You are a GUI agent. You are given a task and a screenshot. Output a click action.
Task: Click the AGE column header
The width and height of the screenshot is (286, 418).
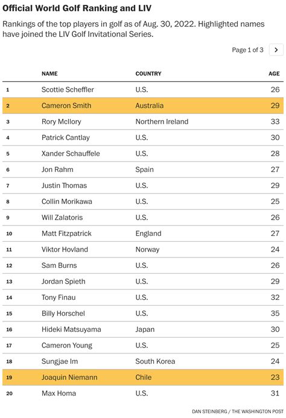(x=274, y=74)
